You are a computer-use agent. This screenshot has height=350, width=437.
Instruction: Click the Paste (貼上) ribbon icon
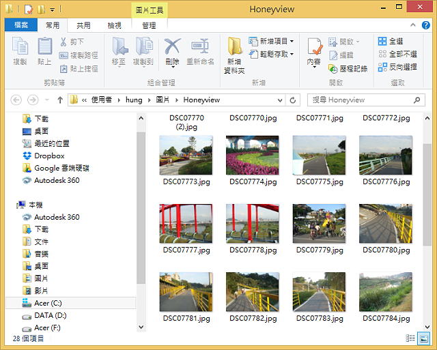(44, 46)
